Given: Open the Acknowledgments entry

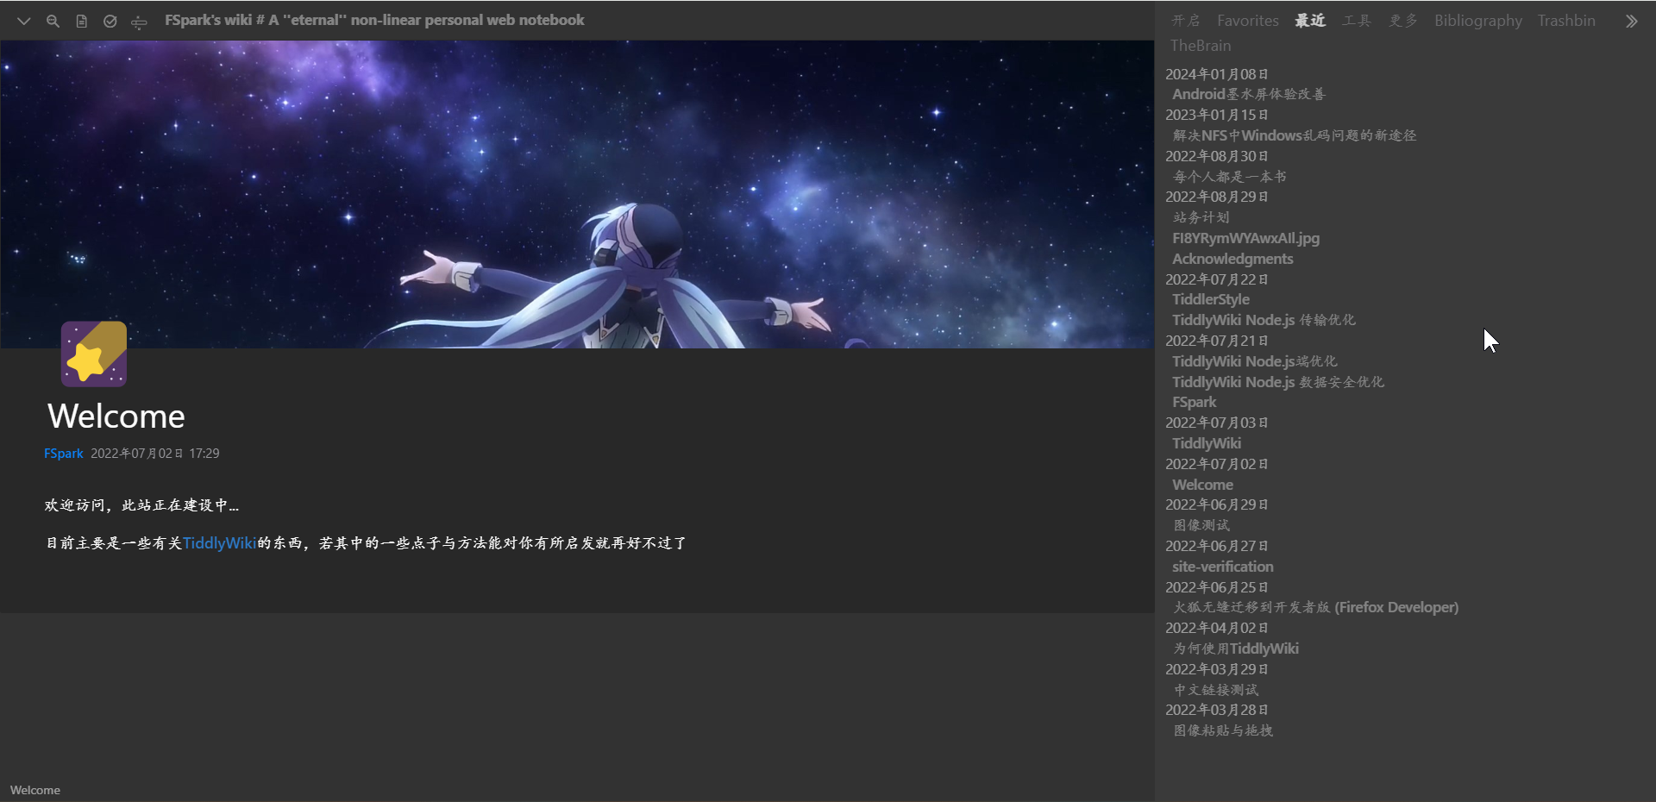Looking at the screenshot, I should [1233, 259].
